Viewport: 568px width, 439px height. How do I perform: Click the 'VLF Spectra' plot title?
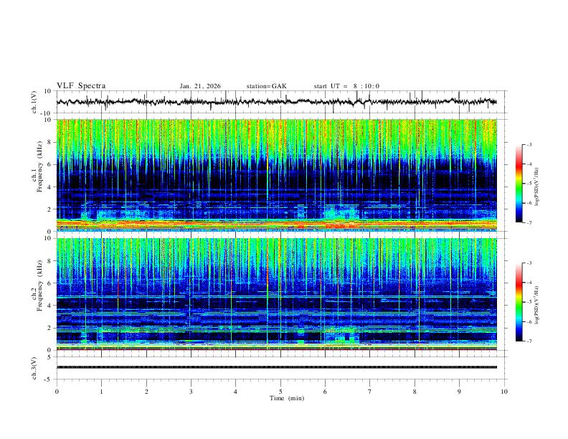[x=81, y=86]
